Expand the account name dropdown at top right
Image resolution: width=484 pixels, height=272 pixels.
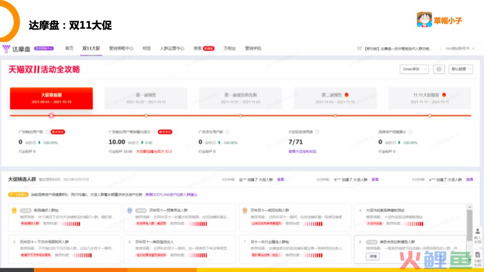tap(460, 48)
